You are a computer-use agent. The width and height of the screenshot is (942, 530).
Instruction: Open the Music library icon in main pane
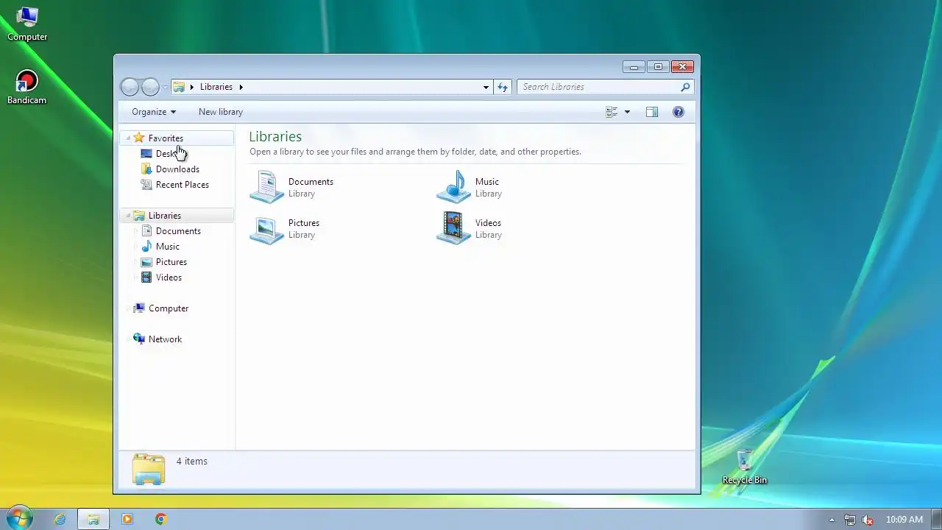453,187
